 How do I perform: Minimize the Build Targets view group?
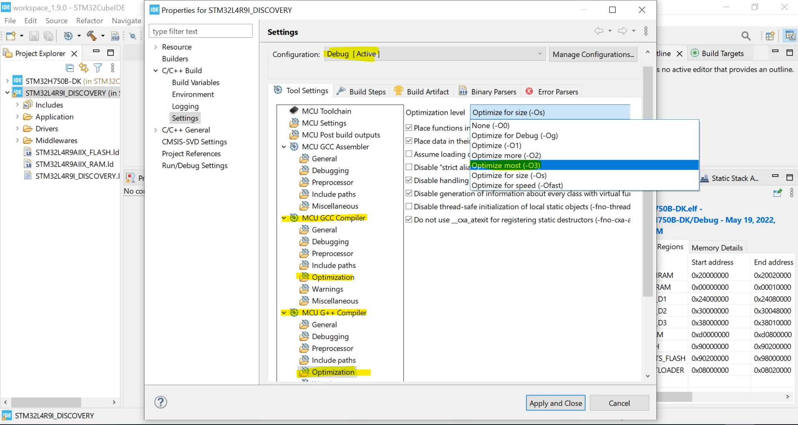coord(775,52)
